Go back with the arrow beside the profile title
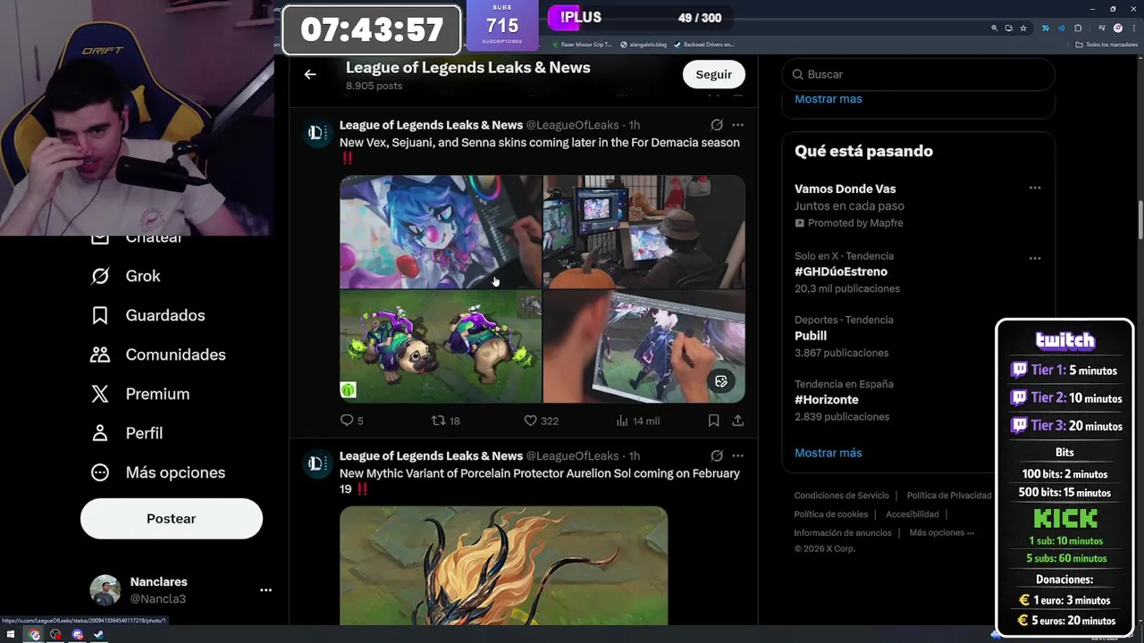The image size is (1144, 643). point(310,74)
